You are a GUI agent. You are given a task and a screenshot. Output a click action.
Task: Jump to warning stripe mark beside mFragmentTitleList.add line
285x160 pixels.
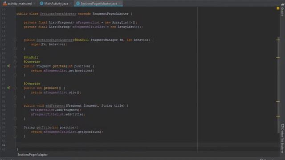278,116
